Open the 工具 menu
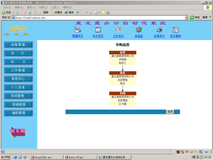Image resolution: width=213 pixels, height=160 pixels. coord(55,7)
